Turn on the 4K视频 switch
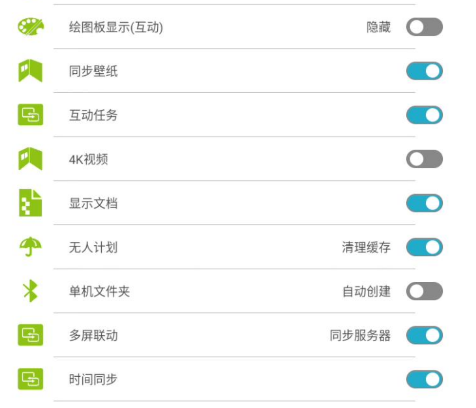 [424, 159]
